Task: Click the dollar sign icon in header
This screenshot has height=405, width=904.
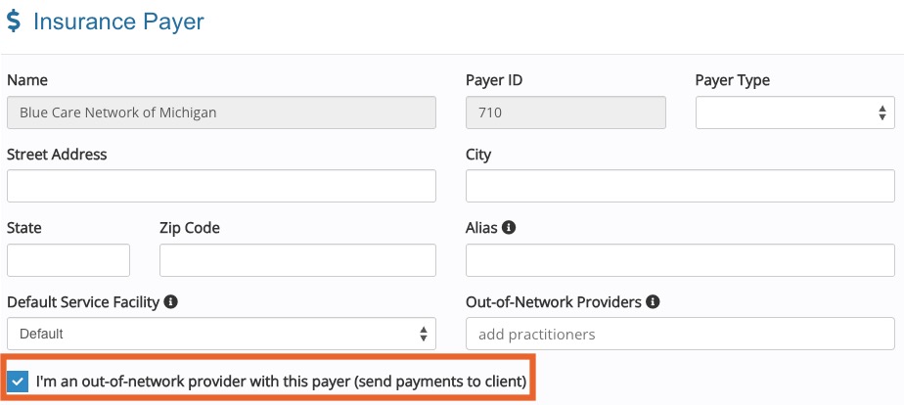Action: (x=13, y=22)
